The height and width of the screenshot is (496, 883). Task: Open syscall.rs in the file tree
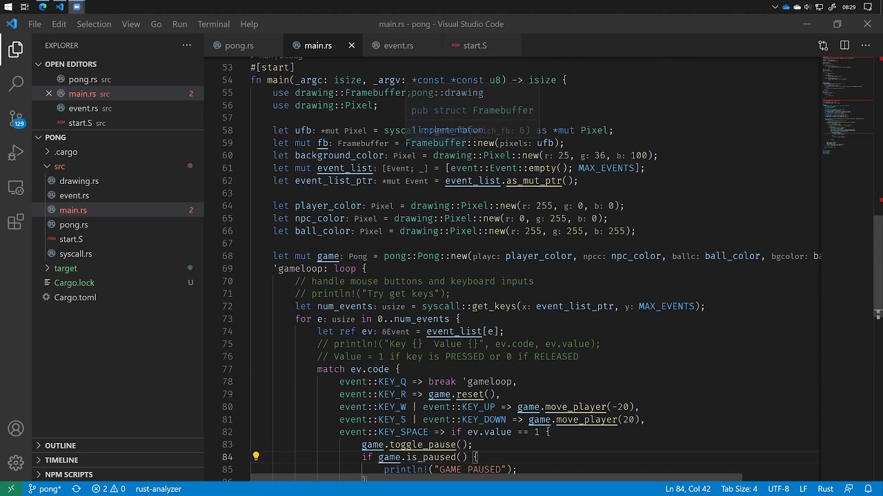click(118, 254)
